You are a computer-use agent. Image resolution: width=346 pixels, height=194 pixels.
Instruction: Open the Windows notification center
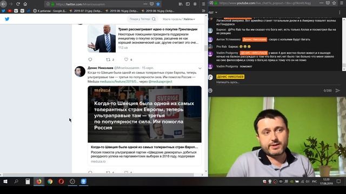point(338,182)
